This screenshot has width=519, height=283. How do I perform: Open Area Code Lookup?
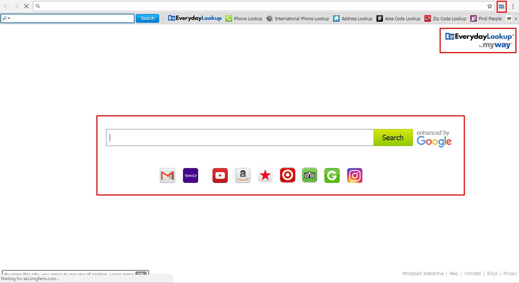pos(398,18)
